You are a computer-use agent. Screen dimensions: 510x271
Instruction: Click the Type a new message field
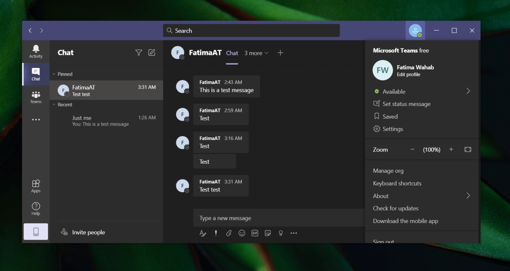pyautogui.click(x=279, y=218)
